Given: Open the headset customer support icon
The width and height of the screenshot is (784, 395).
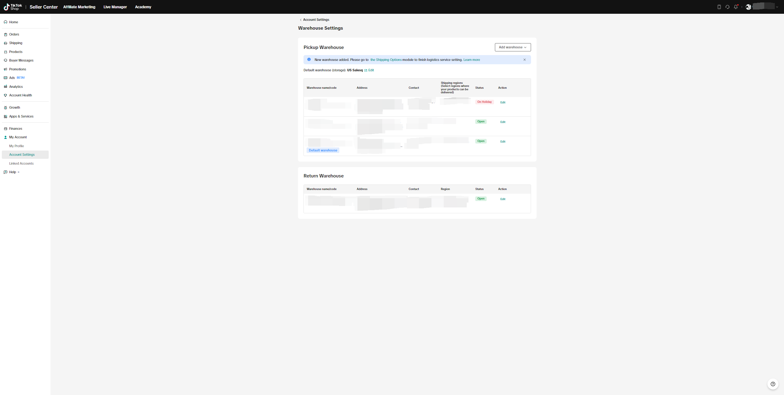Looking at the screenshot, I should coord(727,7).
